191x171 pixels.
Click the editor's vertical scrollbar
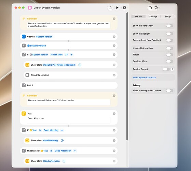pos(127,76)
